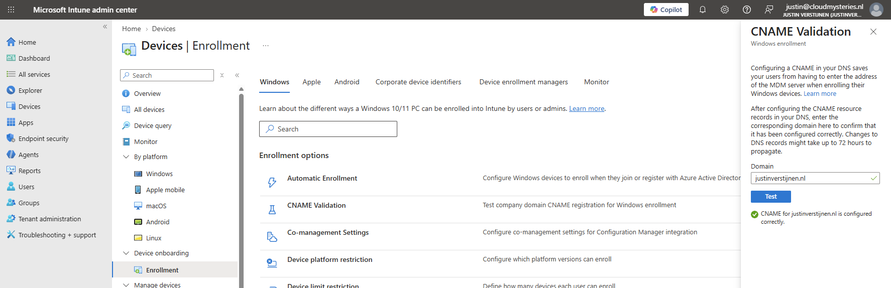
Task: Select Enrollment under Device onboarding
Action: click(x=175, y=270)
